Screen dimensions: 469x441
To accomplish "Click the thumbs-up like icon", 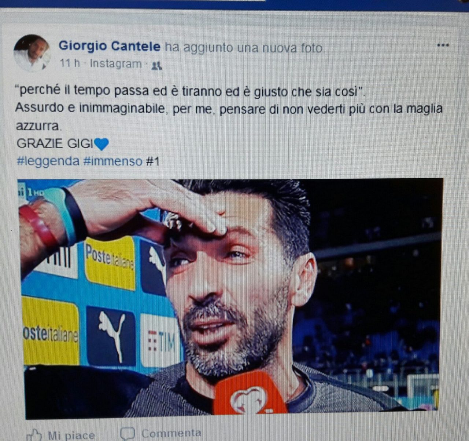I will (x=34, y=435).
